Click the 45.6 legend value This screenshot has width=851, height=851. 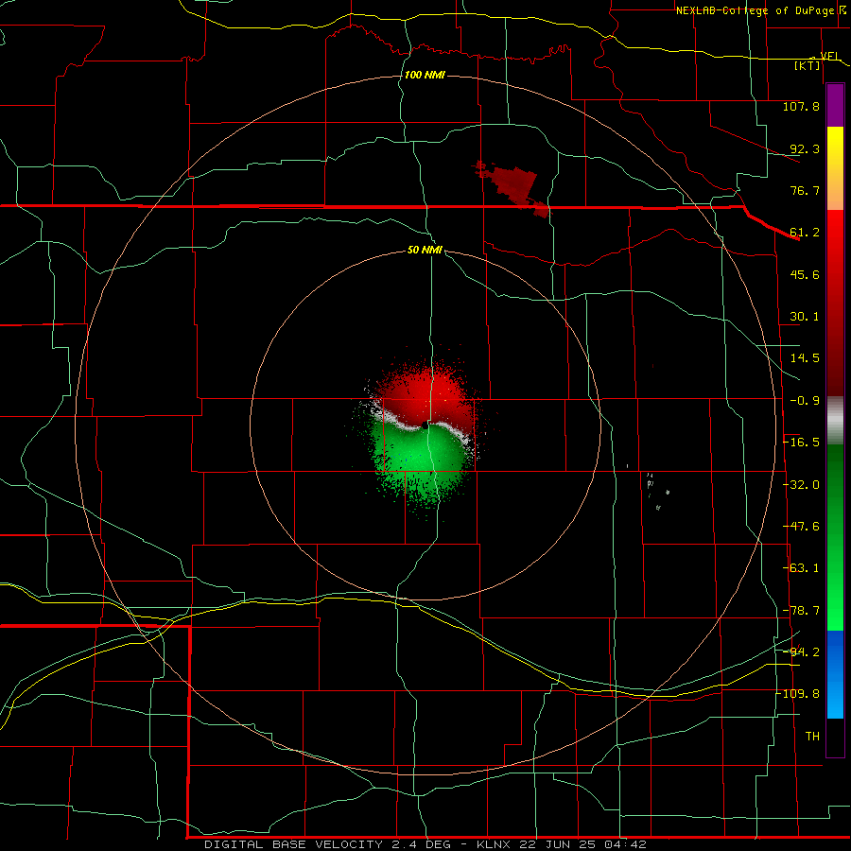805,274
